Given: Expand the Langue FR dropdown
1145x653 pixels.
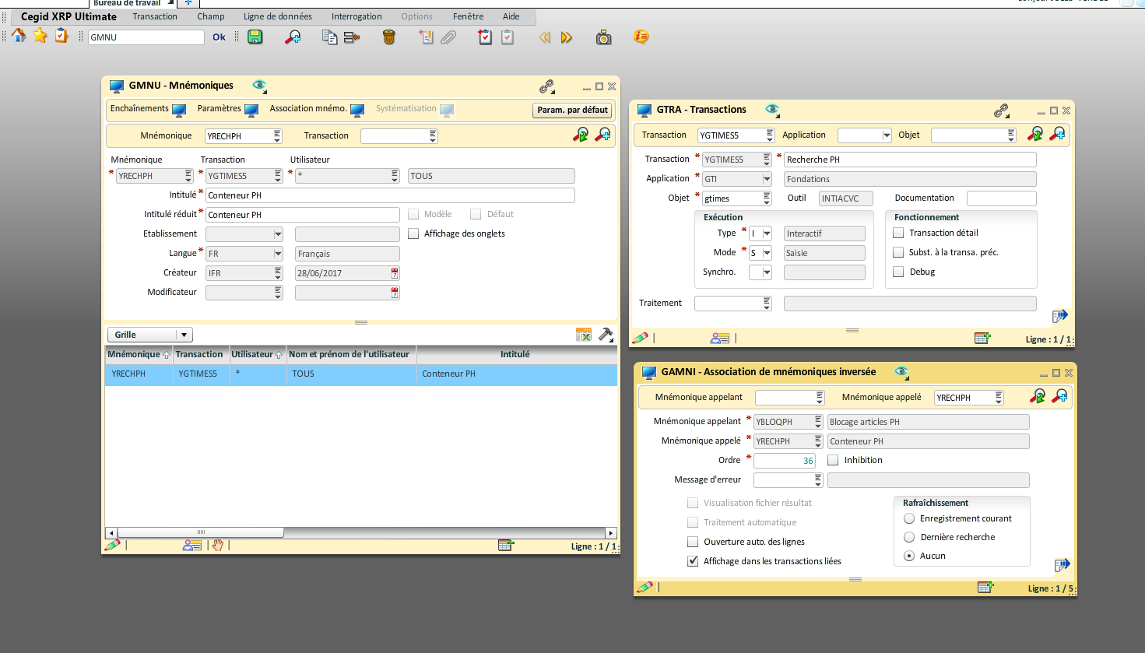Looking at the screenshot, I should coord(278,254).
